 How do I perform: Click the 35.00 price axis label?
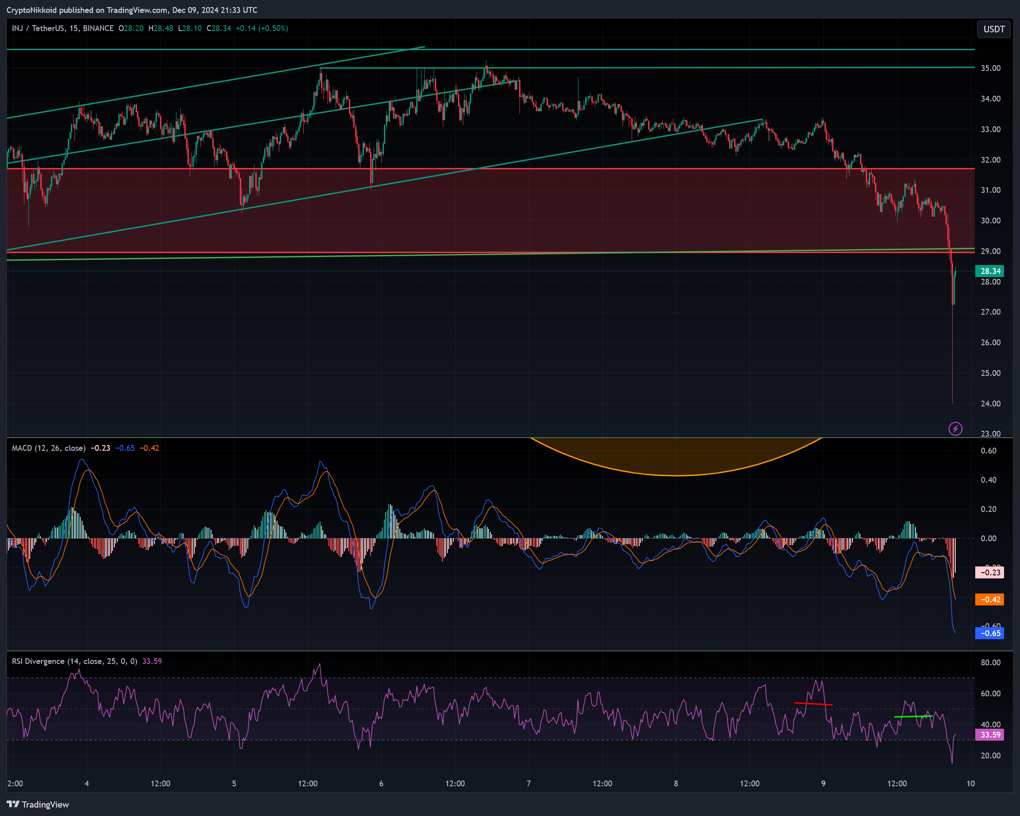[x=991, y=68]
